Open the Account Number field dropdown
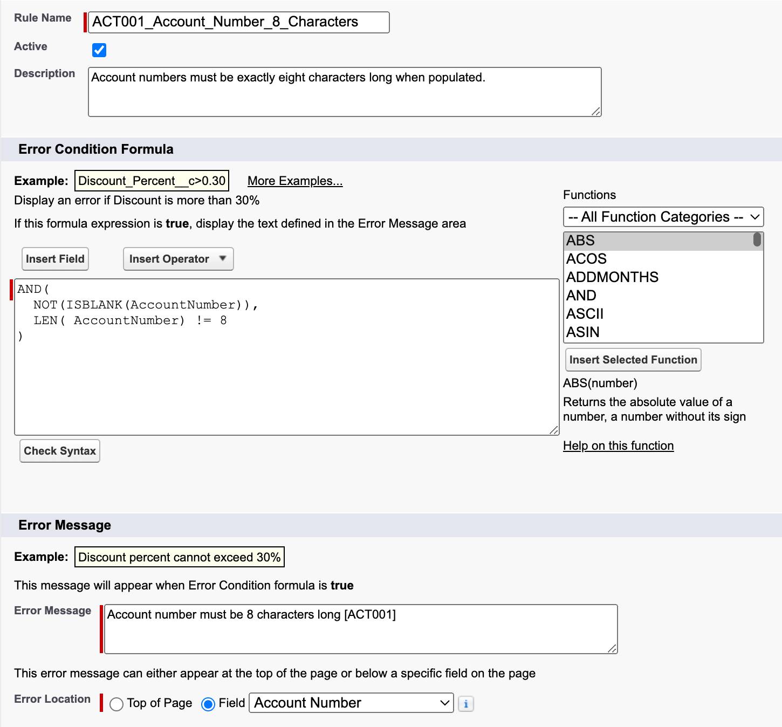Viewport: 782px width, 727px height. coord(352,703)
